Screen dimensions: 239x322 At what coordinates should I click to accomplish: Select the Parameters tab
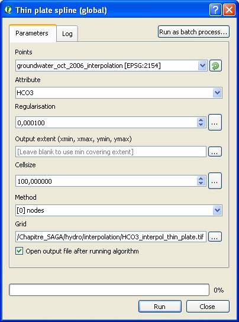point(32,33)
